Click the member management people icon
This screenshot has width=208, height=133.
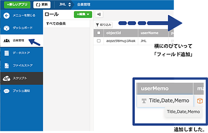click(6, 41)
